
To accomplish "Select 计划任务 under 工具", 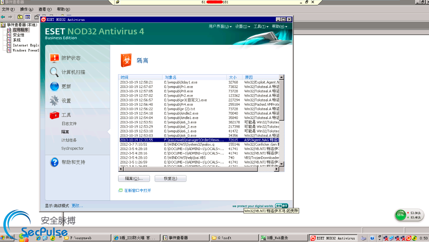I will click(x=69, y=140).
